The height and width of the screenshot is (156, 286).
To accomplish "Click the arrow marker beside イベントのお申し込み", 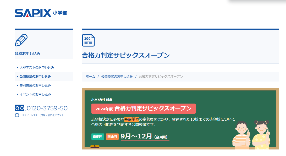I will [x=17, y=94].
